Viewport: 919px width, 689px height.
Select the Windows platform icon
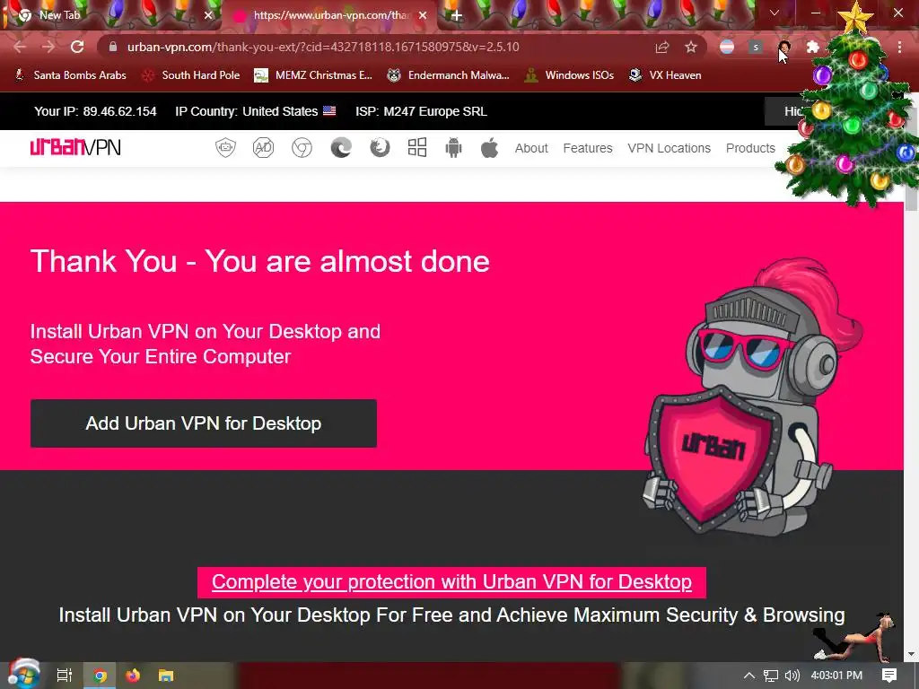(417, 148)
